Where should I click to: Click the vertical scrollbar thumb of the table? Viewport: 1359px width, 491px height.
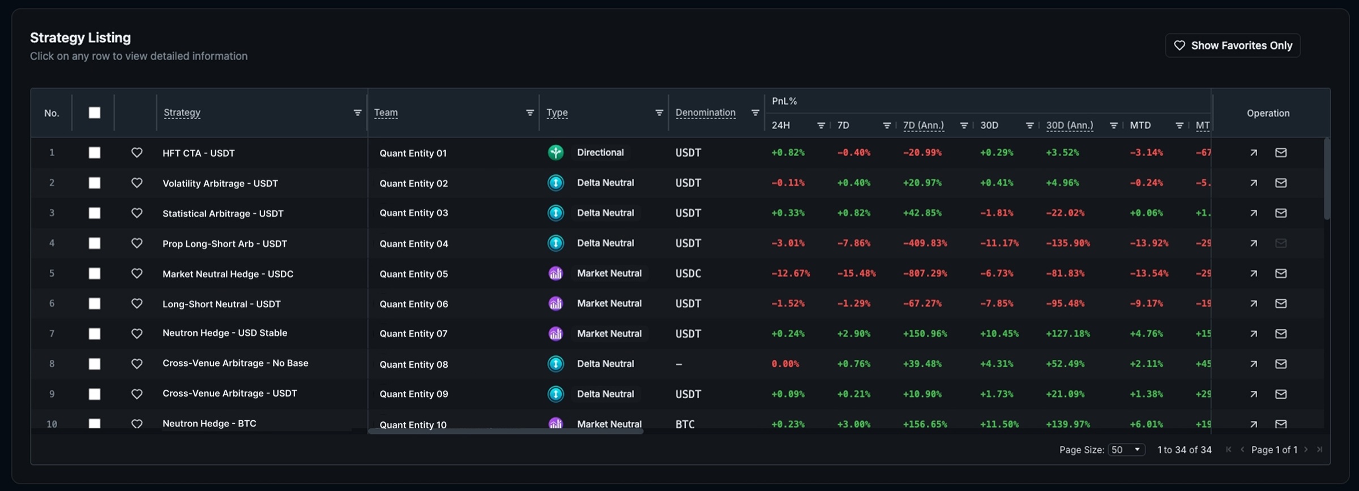1327,178
